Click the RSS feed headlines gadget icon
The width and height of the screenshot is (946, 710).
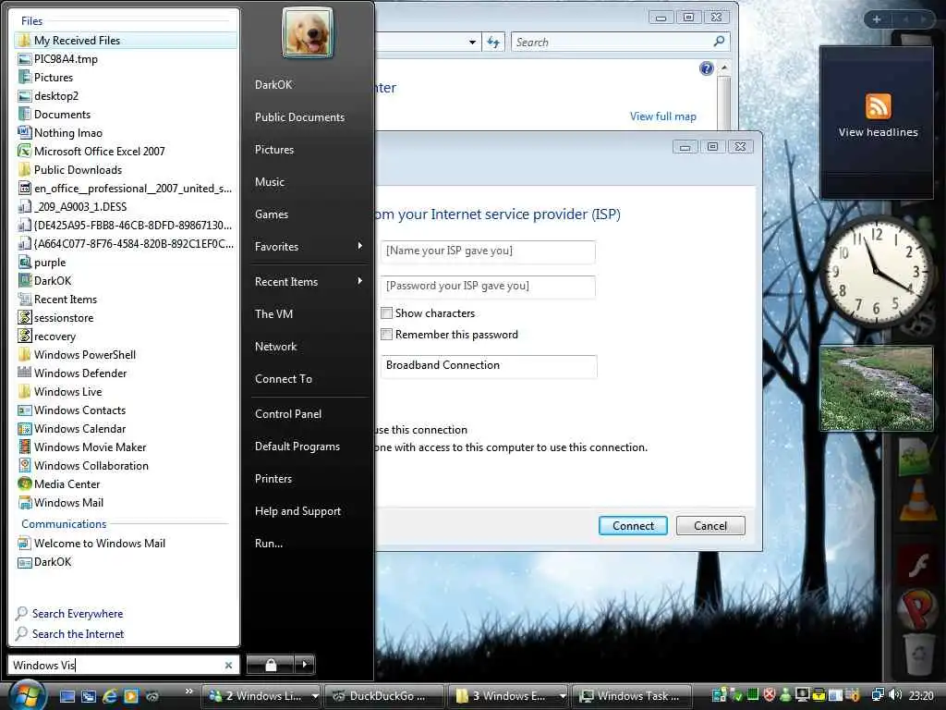point(878,106)
